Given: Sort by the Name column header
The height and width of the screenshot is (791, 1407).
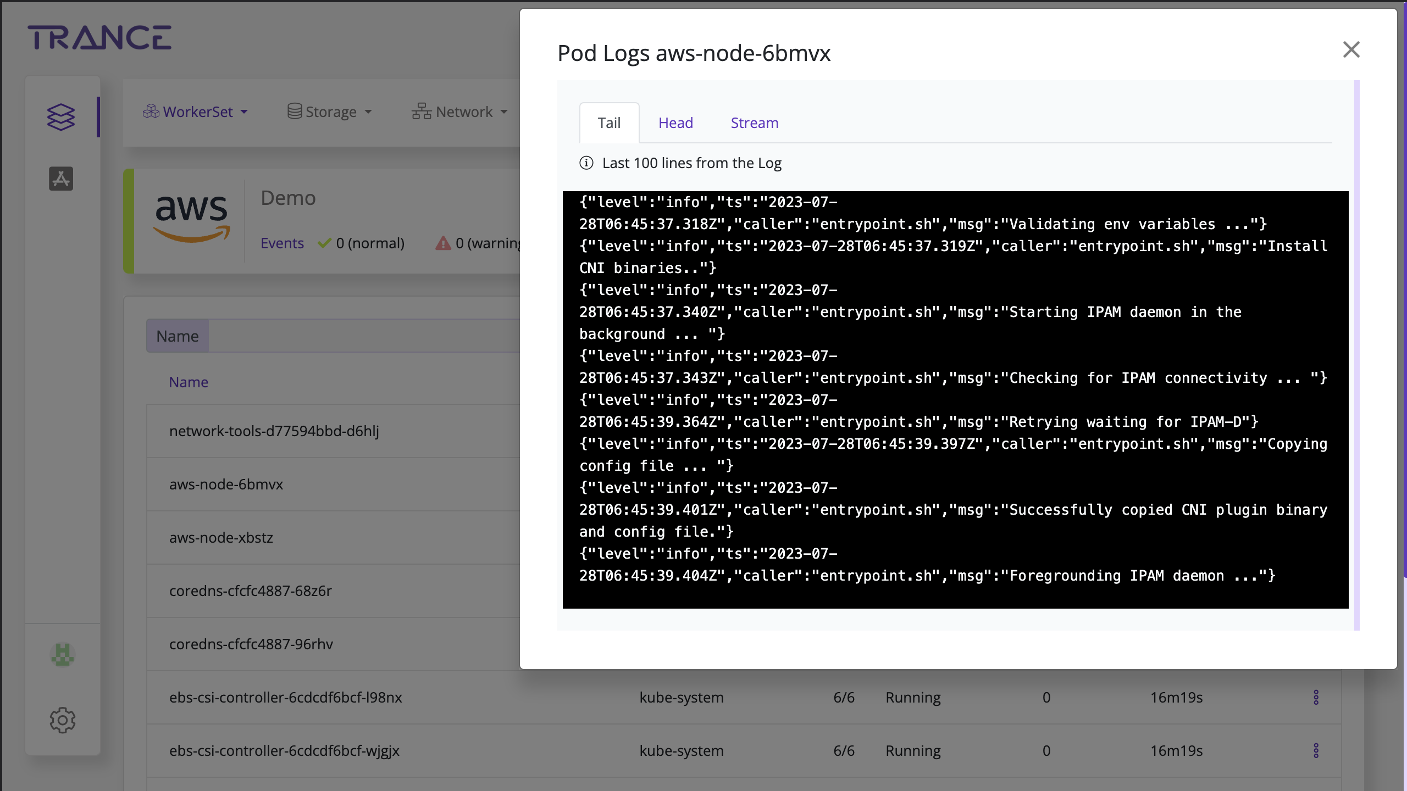Looking at the screenshot, I should pyautogui.click(x=189, y=382).
